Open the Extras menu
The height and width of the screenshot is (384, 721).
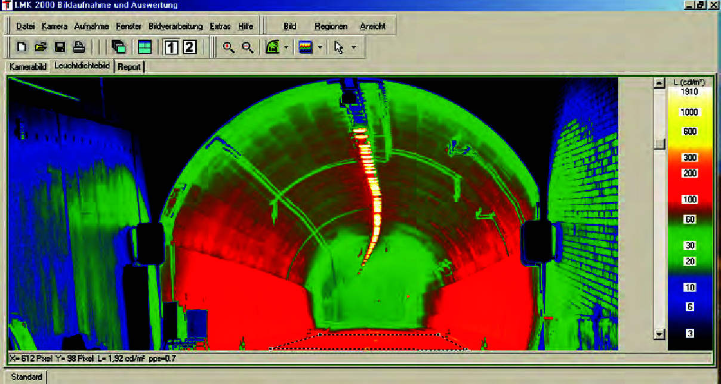[x=220, y=26]
